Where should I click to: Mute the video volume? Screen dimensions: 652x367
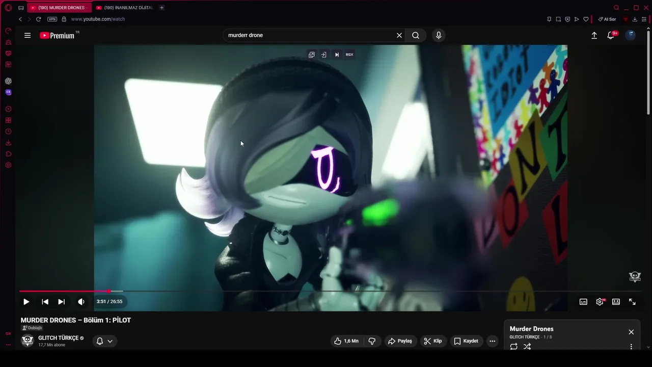point(81,302)
